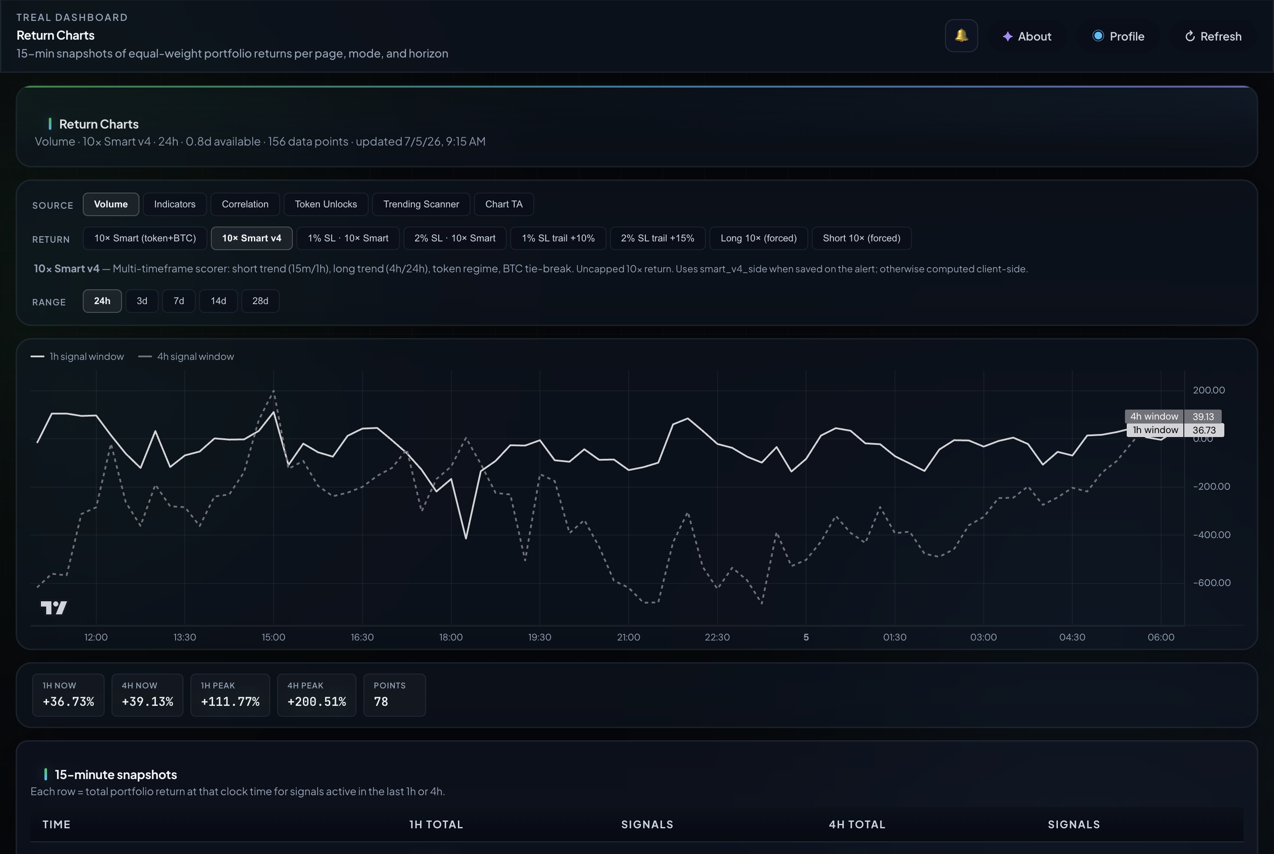Screen dimensions: 1274x854
Task: Open the Profile page
Action: coord(1118,37)
